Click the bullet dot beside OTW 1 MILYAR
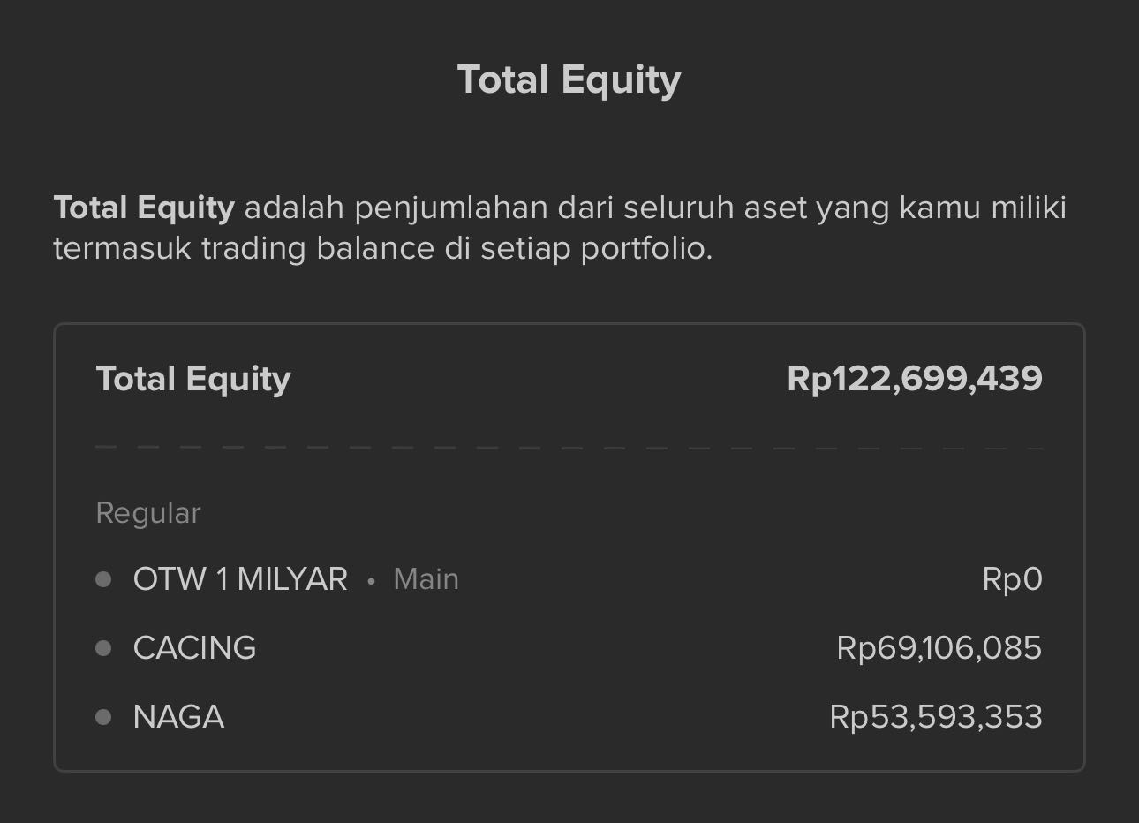Image resolution: width=1139 pixels, height=823 pixels. pyautogui.click(x=103, y=579)
